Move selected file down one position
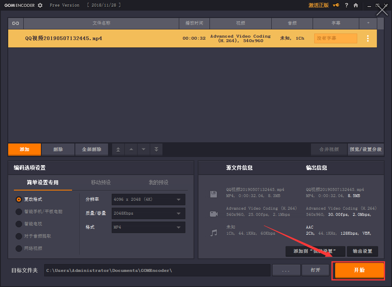Image resolution: width=392 pixels, height=287 pixels. (144, 150)
